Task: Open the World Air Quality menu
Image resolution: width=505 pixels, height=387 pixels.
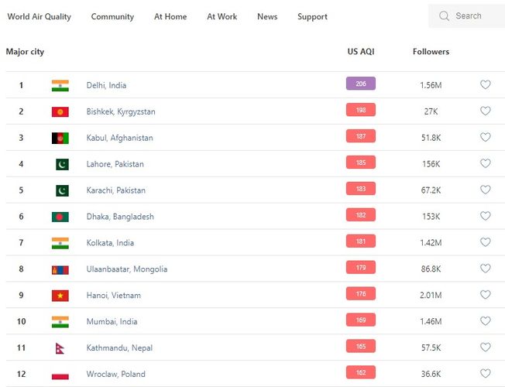Action: coord(39,17)
